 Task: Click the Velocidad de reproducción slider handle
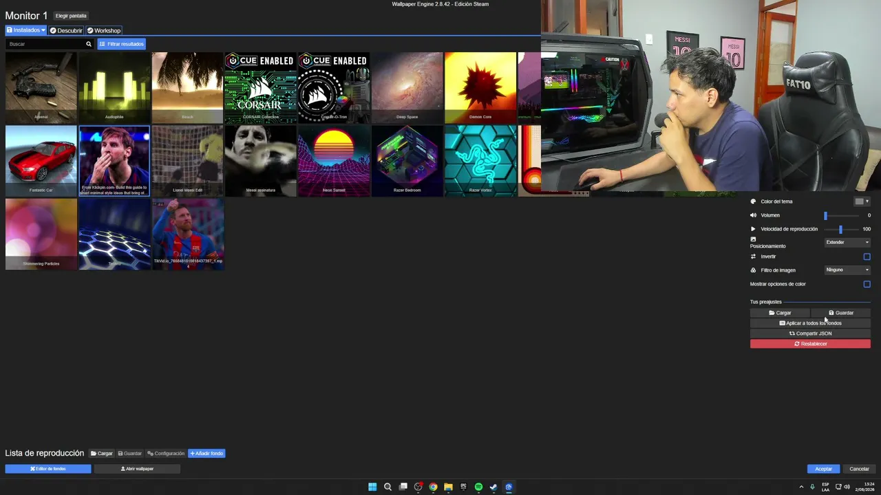[840, 229]
